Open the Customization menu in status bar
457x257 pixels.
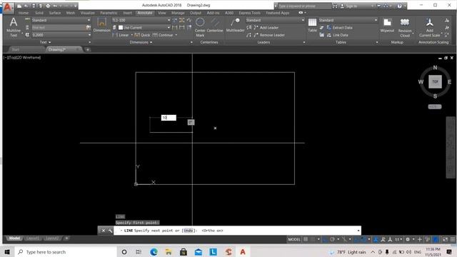click(x=453, y=239)
